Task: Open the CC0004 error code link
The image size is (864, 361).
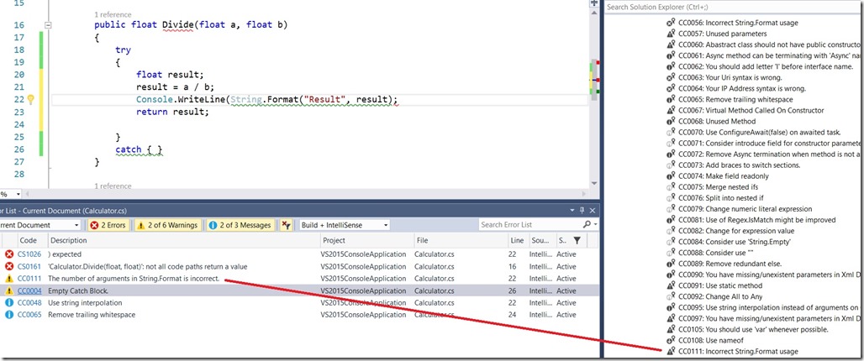Action: pos(28,290)
